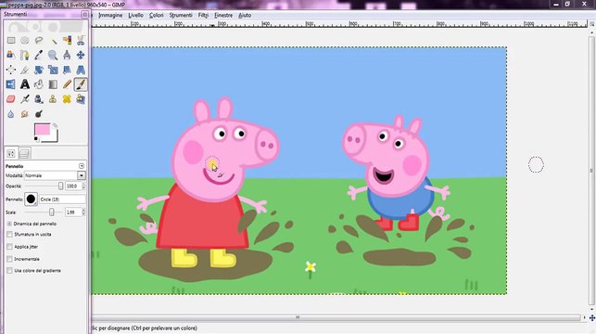Open the Pennello tool options panel menu
The width and height of the screenshot is (596, 334).
pyautogui.click(x=82, y=166)
